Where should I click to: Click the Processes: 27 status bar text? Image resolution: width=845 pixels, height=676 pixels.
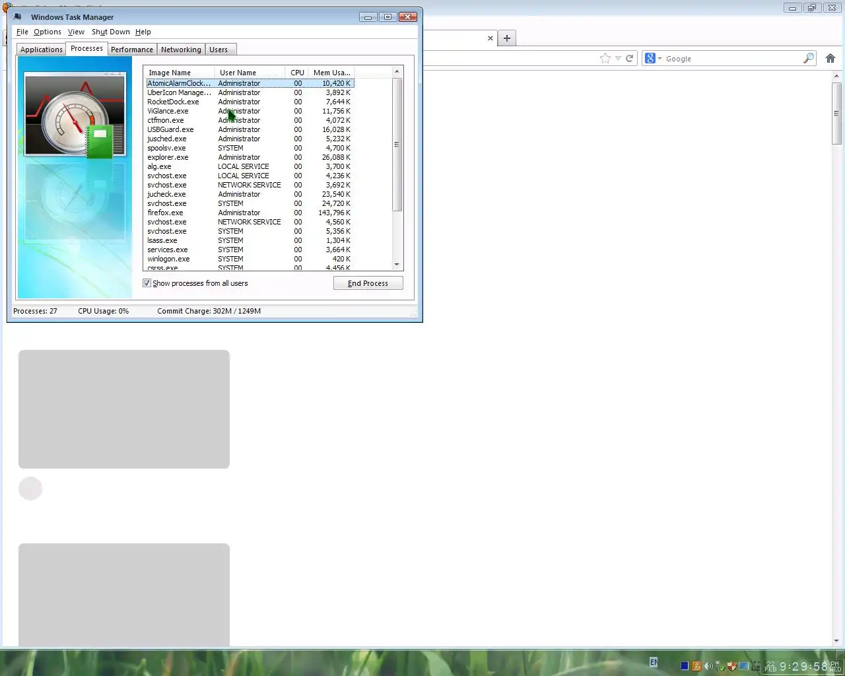tap(35, 311)
